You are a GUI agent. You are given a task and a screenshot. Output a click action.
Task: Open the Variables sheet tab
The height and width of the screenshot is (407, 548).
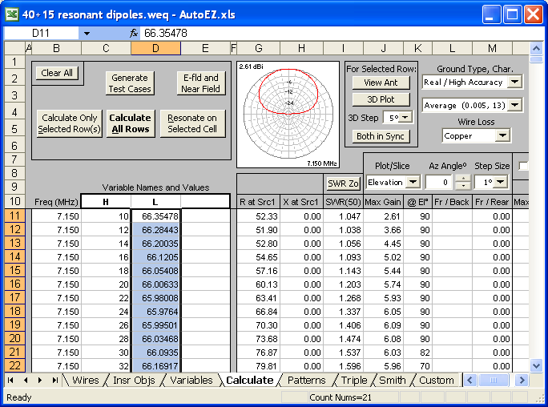click(x=191, y=380)
